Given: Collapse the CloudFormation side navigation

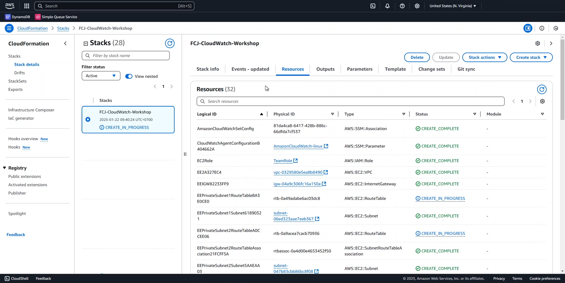Looking at the screenshot, I should (x=65, y=43).
